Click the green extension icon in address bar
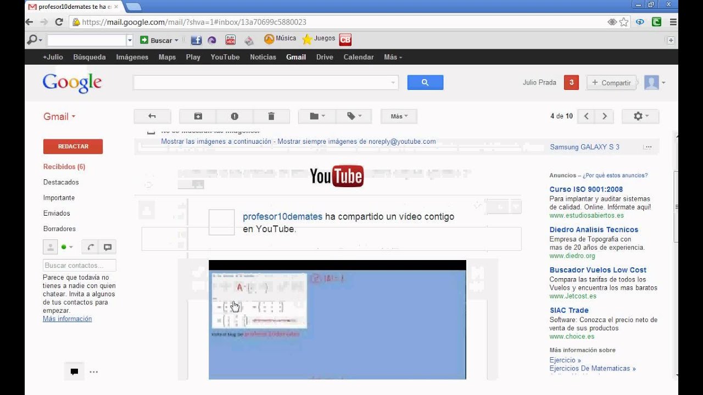The height and width of the screenshot is (395, 703). [656, 22]
